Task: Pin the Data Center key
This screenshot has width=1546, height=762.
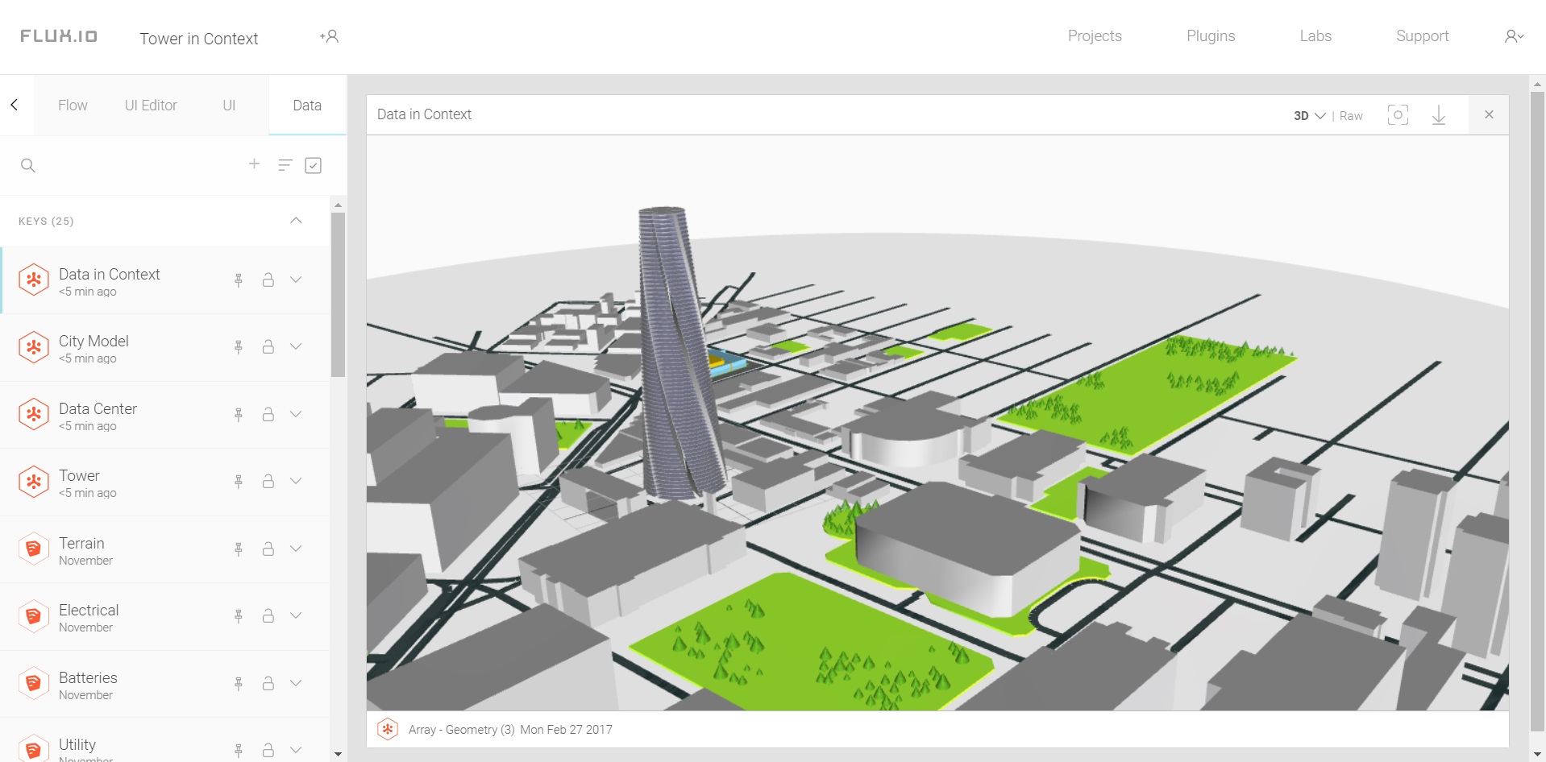Action: click(239, 415)
